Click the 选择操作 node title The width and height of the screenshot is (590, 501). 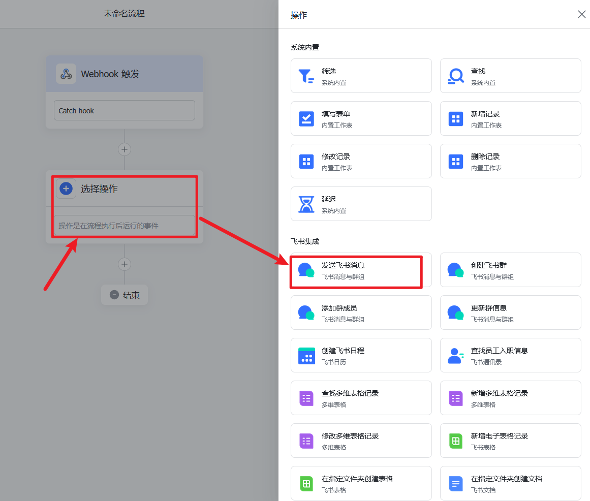pos(99,189)
